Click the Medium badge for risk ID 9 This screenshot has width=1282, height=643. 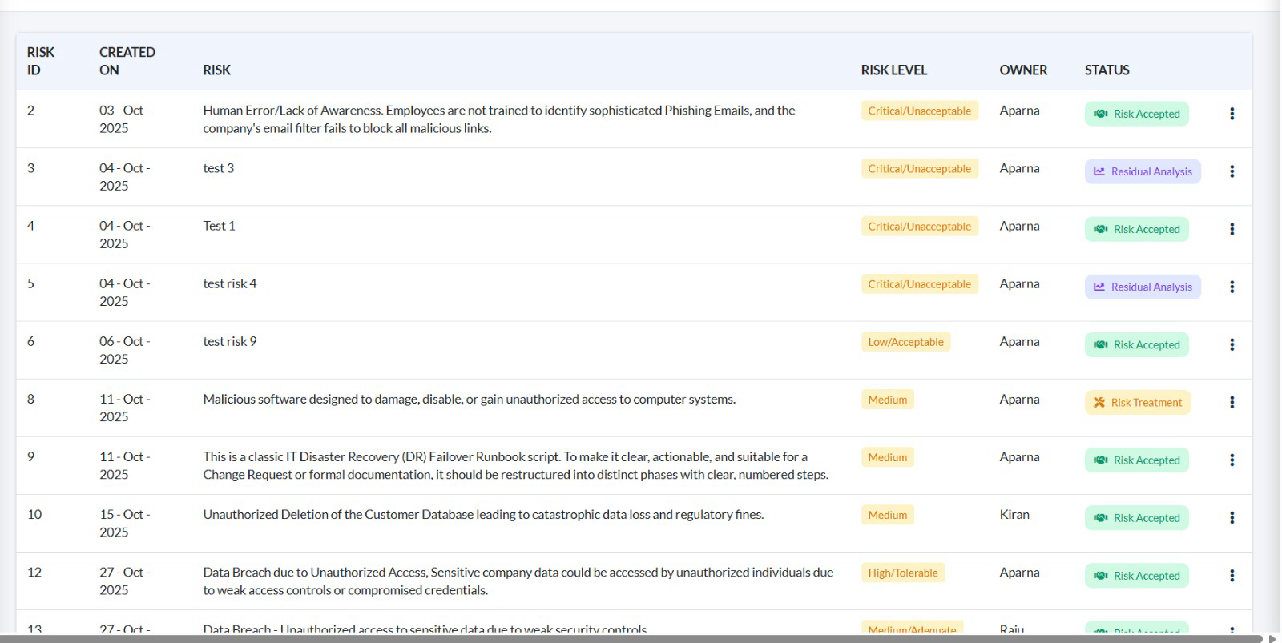coord(888,457)
